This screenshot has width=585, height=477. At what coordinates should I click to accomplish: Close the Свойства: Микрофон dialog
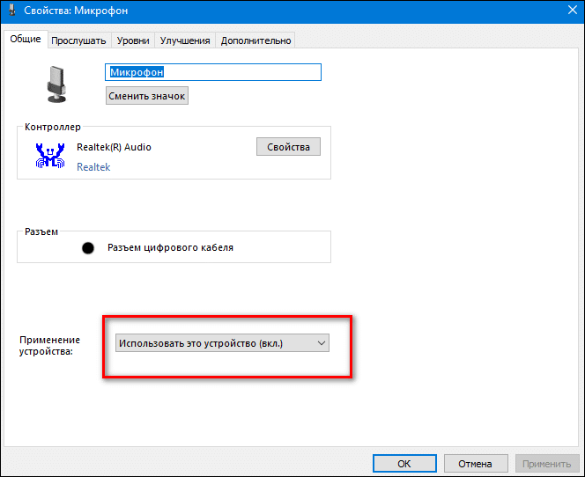[573, 10]
